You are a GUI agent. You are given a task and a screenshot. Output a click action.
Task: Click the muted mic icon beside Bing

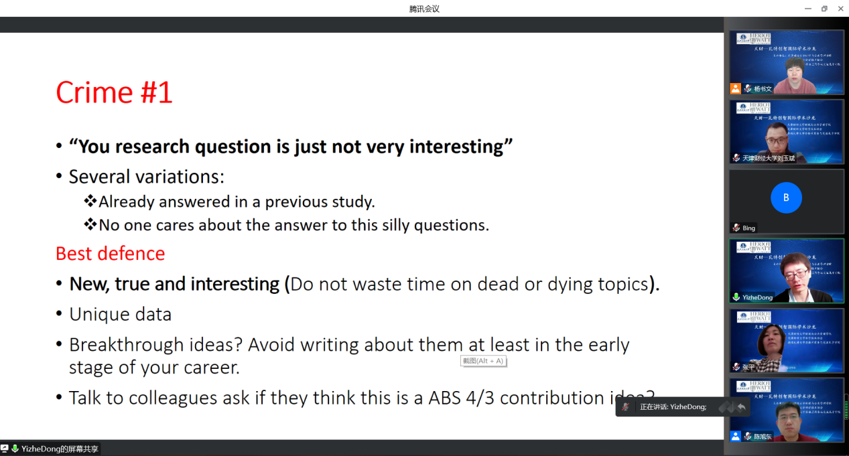(x=736, y=228)
